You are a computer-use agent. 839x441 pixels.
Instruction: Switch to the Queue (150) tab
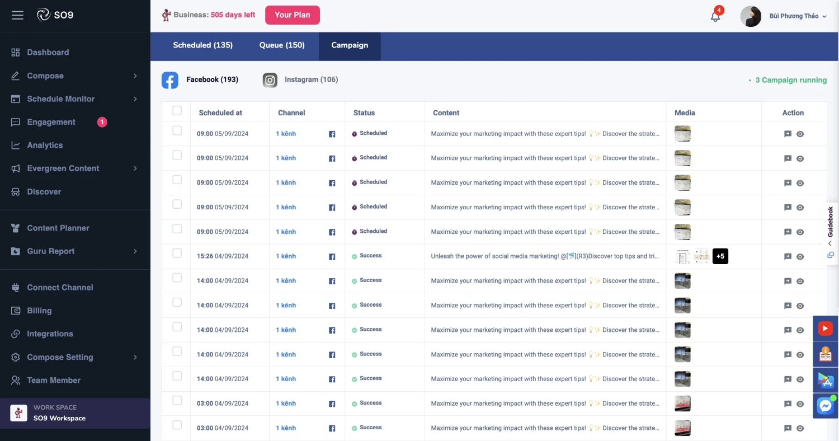[x=282, y=45]
